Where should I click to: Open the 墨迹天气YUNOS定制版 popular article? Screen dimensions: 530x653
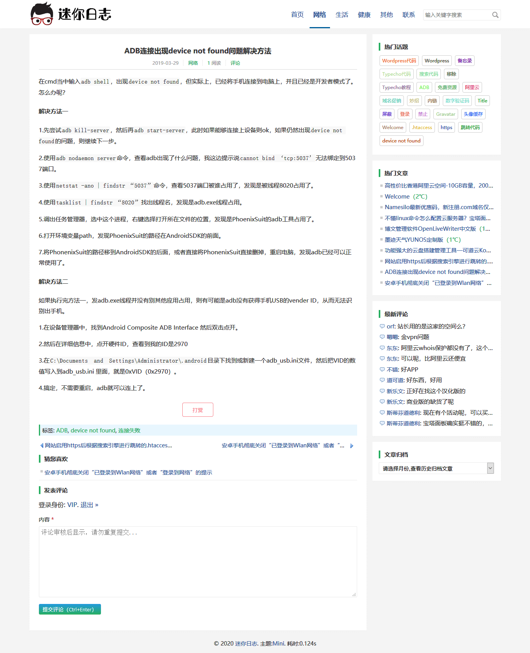pyautogui.click(x=414, y=240)
